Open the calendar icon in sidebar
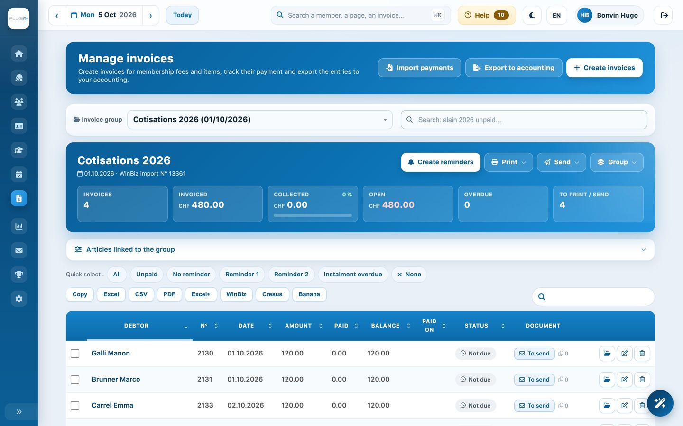The width and height of the screenshot is (683, 426). click(19, 174)
